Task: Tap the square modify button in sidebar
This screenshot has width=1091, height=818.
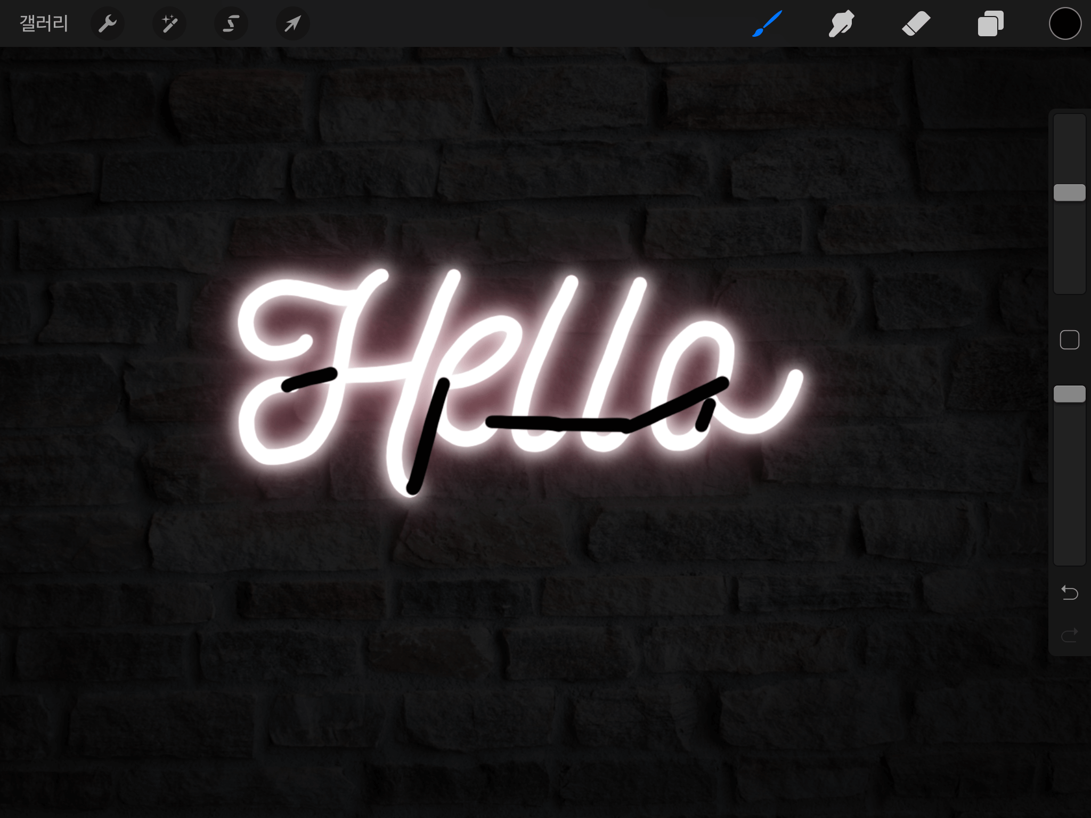Action: point(1069,340)
